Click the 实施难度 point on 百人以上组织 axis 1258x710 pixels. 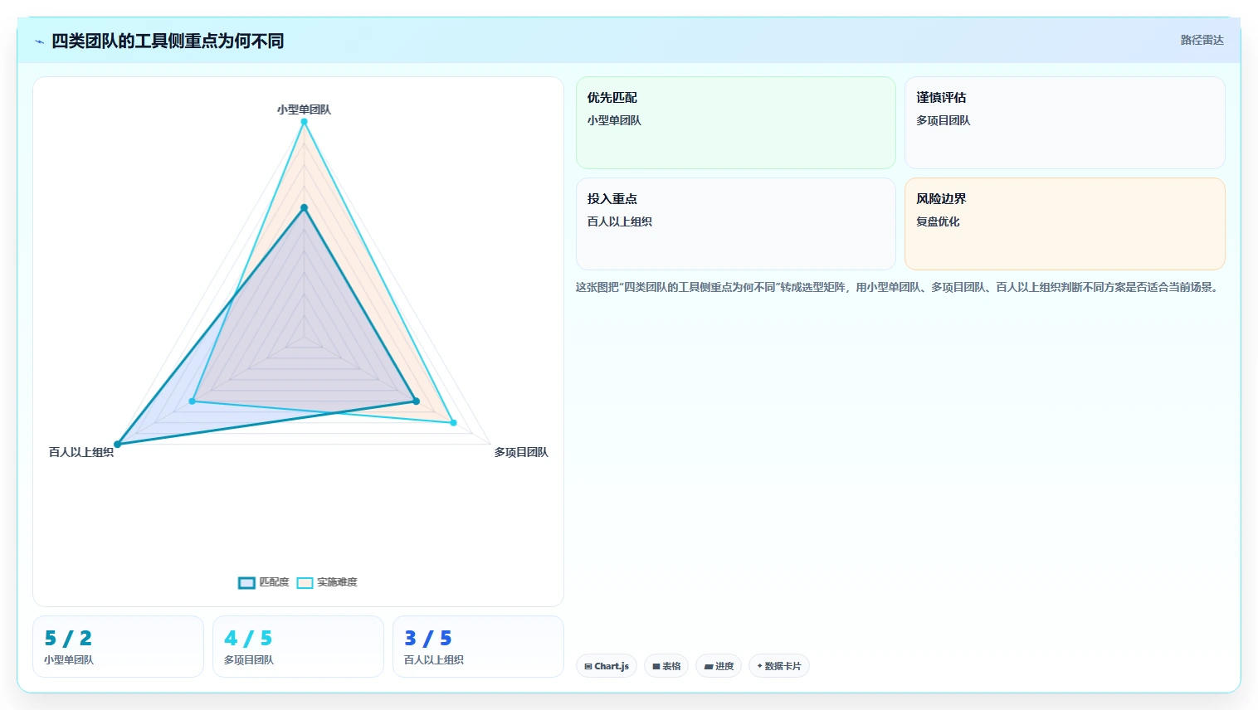click(193, 401)
